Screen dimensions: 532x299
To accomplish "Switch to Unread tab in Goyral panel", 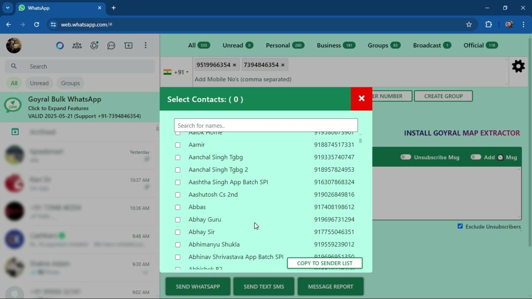I will [238, 45].
